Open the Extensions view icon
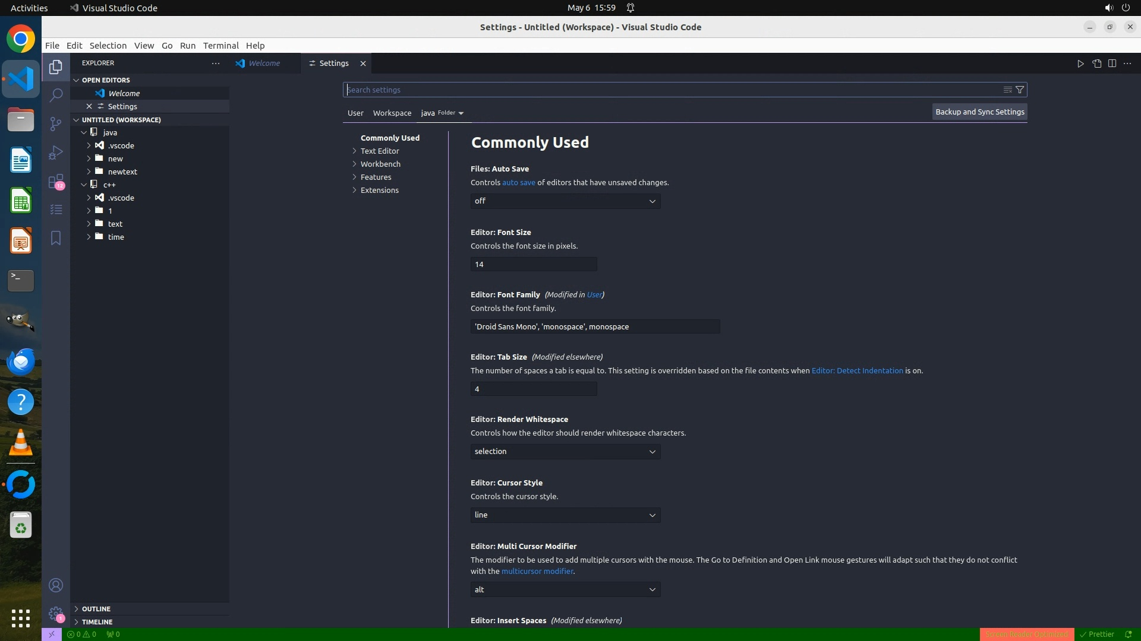This screenshot has width=1141, height=641. point(56,181)
